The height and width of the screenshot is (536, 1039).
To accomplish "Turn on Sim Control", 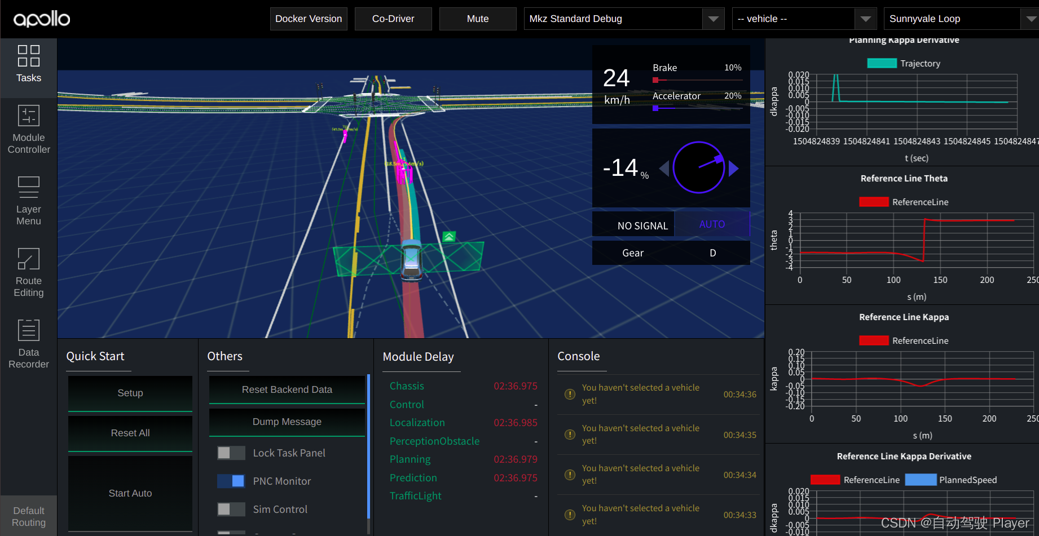I will pyautogui.click(x=231, y=509).
